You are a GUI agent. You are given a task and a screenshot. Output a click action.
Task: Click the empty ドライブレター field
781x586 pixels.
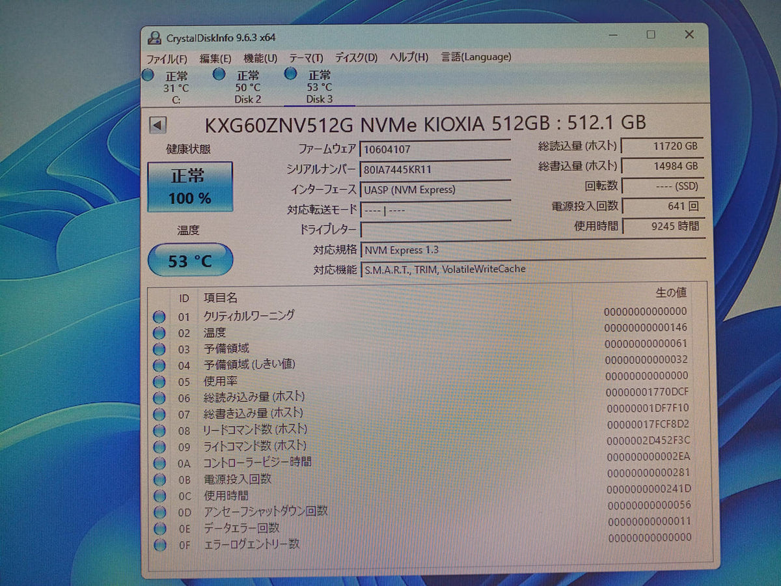[435, 230]
